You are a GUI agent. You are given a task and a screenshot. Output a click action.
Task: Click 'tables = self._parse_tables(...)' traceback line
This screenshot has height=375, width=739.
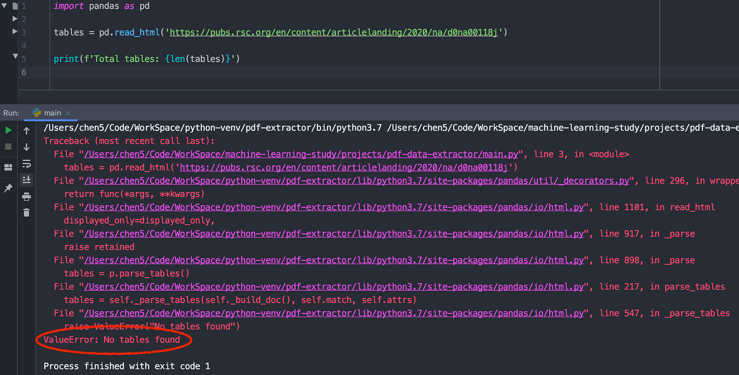[x=240, y=300]
